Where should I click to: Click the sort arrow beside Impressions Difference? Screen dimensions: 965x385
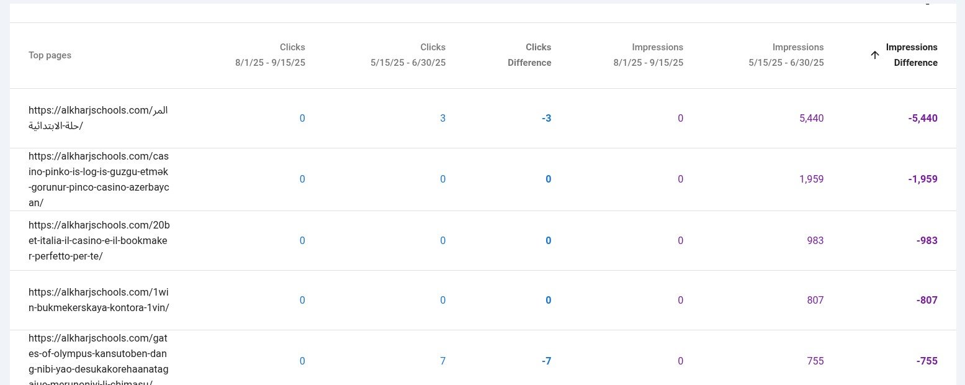[875, 55]
